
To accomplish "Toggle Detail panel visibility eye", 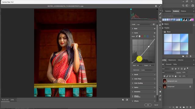I will (x=155, y=74).
